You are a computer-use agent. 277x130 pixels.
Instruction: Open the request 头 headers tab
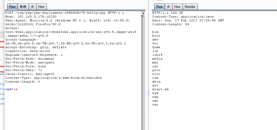(x=32, y=7)
